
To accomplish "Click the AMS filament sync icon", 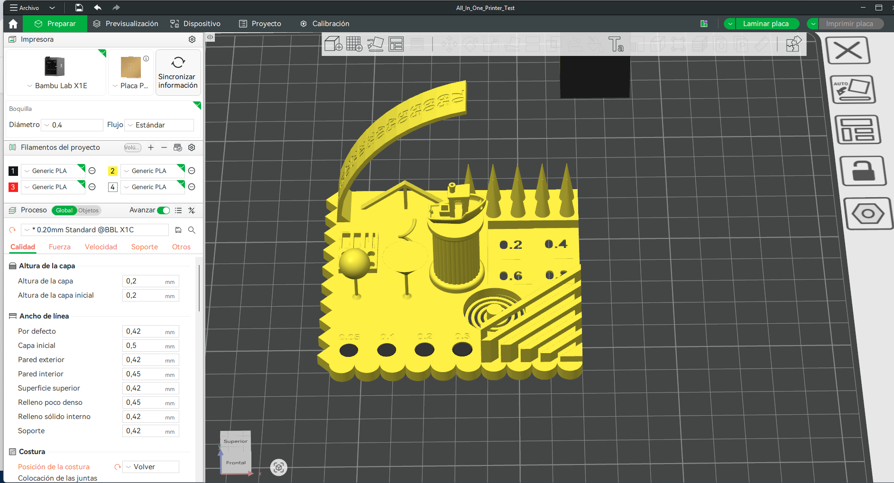I will tap(178, 147).
